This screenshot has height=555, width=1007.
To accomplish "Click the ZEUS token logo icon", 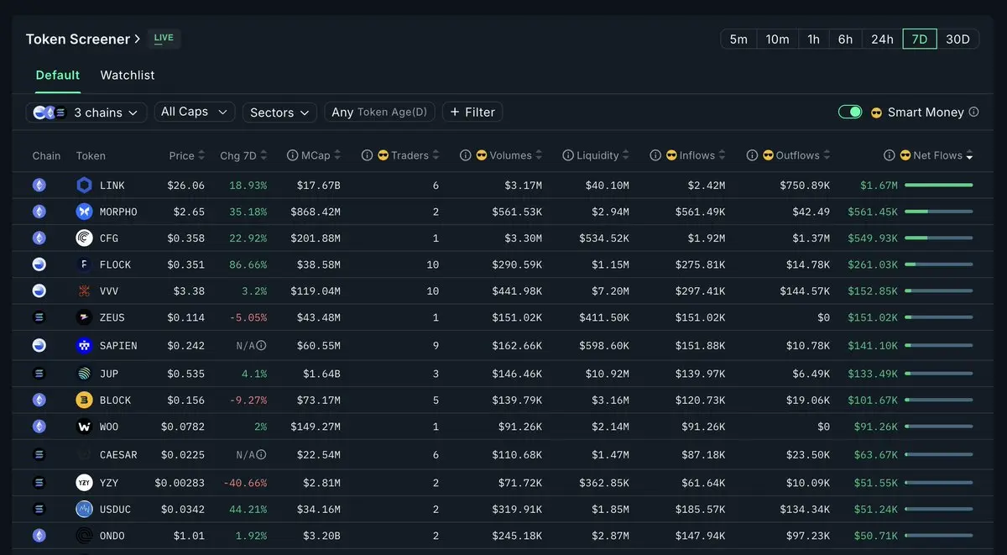I will pos(84,317).
